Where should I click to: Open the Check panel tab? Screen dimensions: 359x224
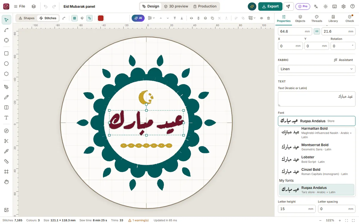pyautogui.click(x=349, y=19)
